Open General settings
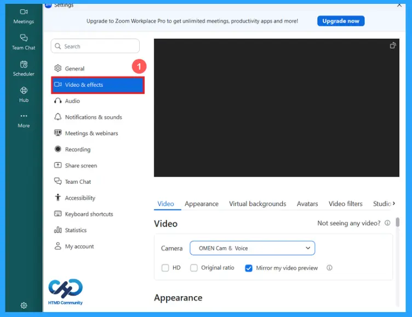This screenshot has width=412, height=317. pyautogui.click(x=98, y=69)
